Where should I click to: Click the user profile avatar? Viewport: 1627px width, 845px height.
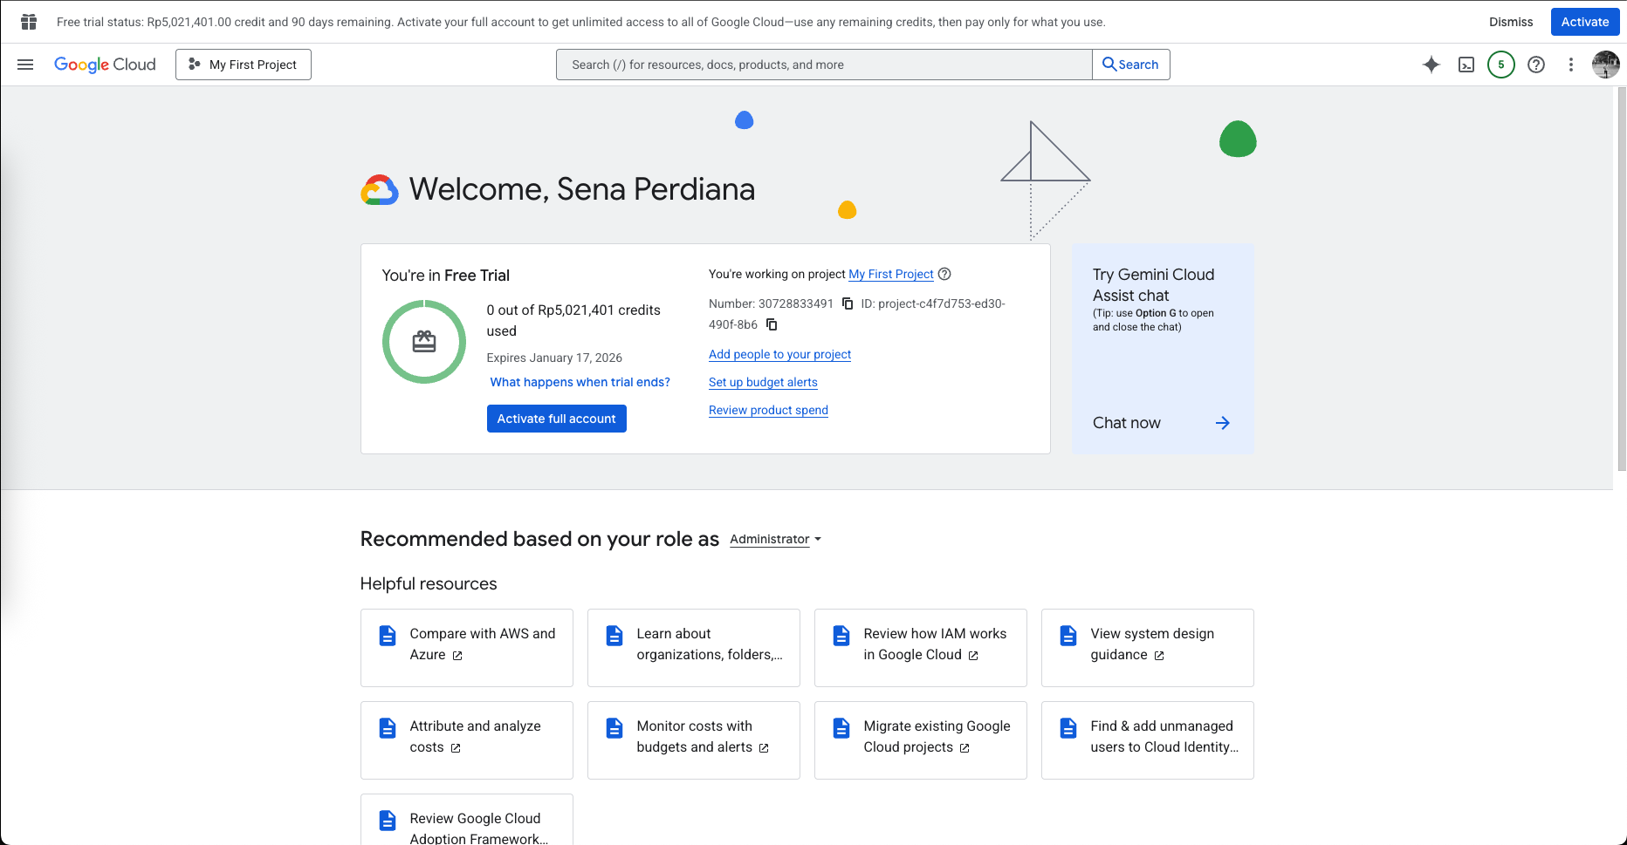click(1605, 65)
